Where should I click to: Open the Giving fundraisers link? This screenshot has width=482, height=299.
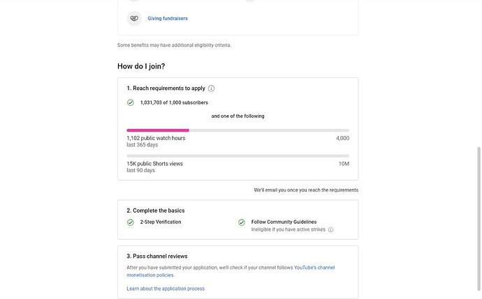pos(168,18)
